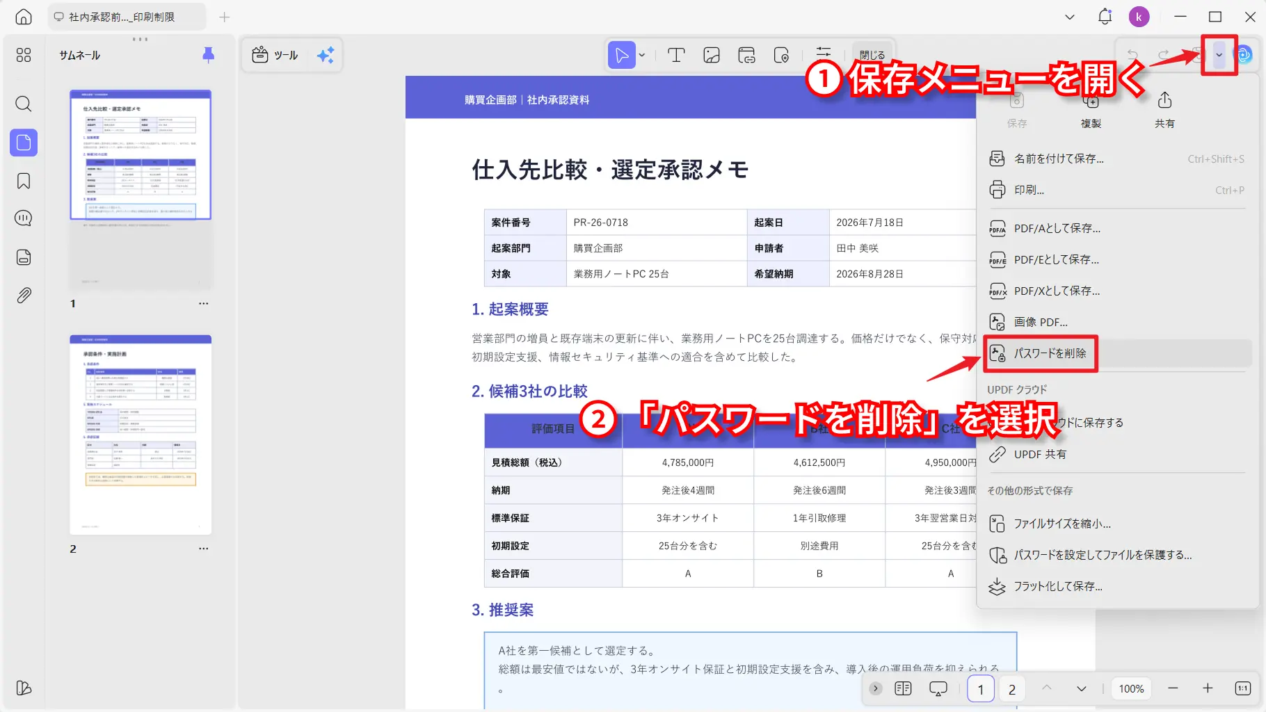
Task: Open the attachments paperclip panel
Action: (24, 296)
